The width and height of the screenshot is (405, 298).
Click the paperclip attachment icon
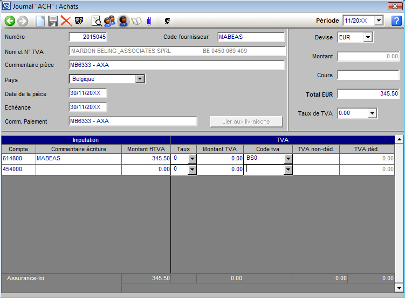[149, 21]
